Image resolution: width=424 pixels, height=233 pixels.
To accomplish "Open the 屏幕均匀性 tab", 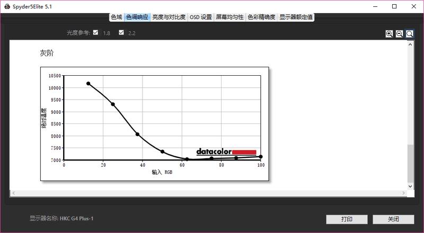I will click(229, 17).
